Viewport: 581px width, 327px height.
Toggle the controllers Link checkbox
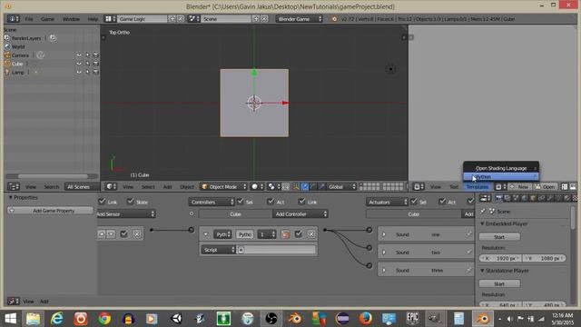[301, 202]
